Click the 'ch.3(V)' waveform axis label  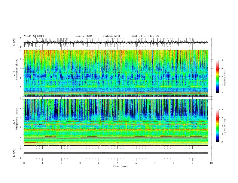14,153
